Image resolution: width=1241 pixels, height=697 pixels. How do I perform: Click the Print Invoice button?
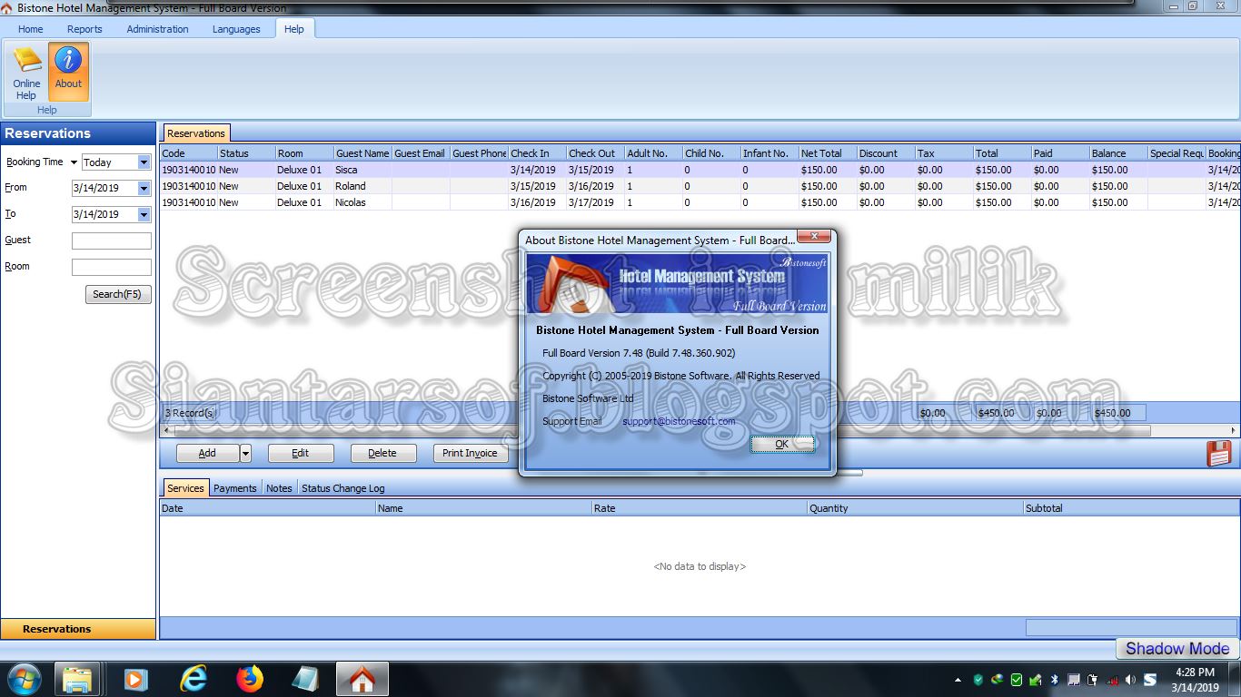pyautogui.click(x=470, y=453)
